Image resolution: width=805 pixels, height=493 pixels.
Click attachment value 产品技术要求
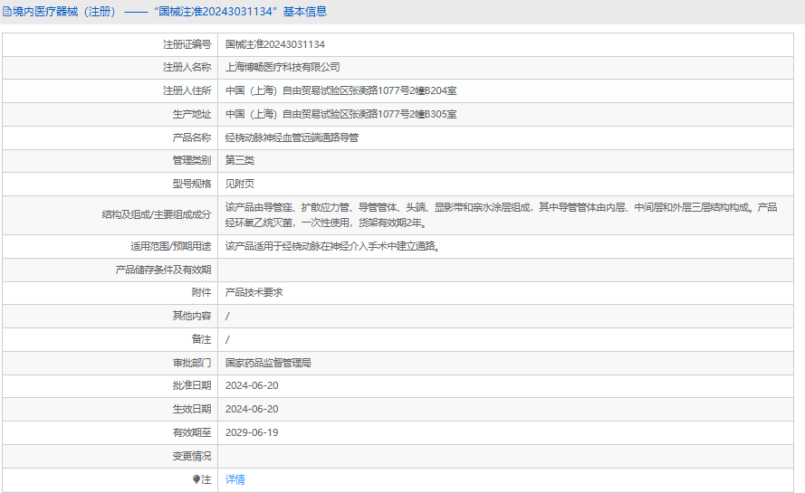click(x=254, y=292)
